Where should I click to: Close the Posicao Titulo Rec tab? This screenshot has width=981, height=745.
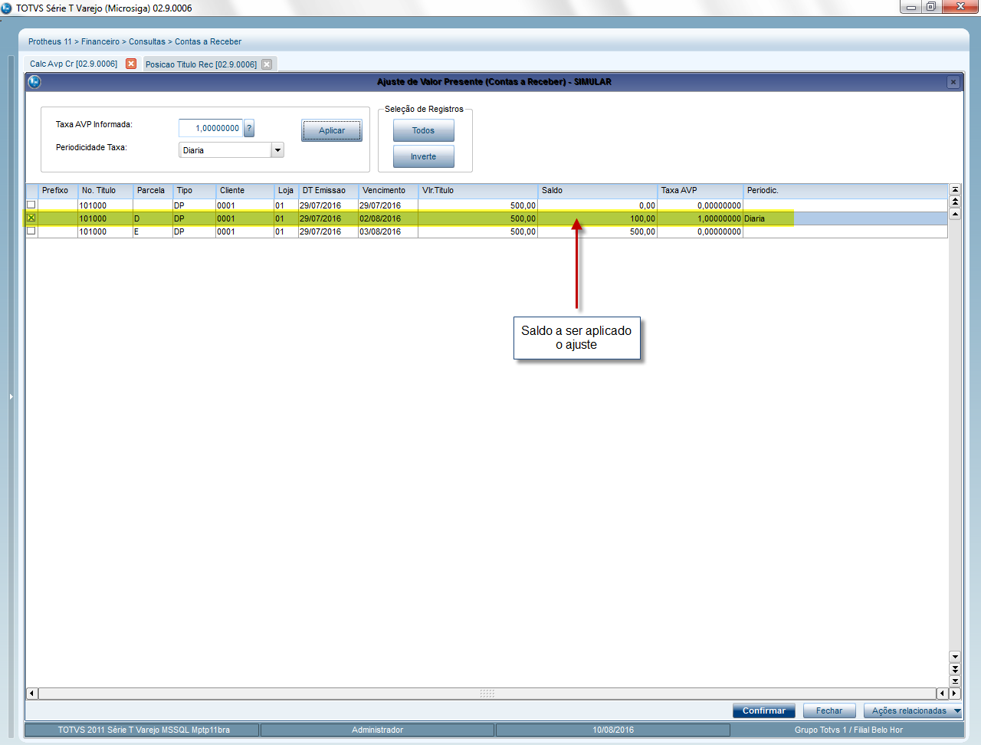[267, 64]
